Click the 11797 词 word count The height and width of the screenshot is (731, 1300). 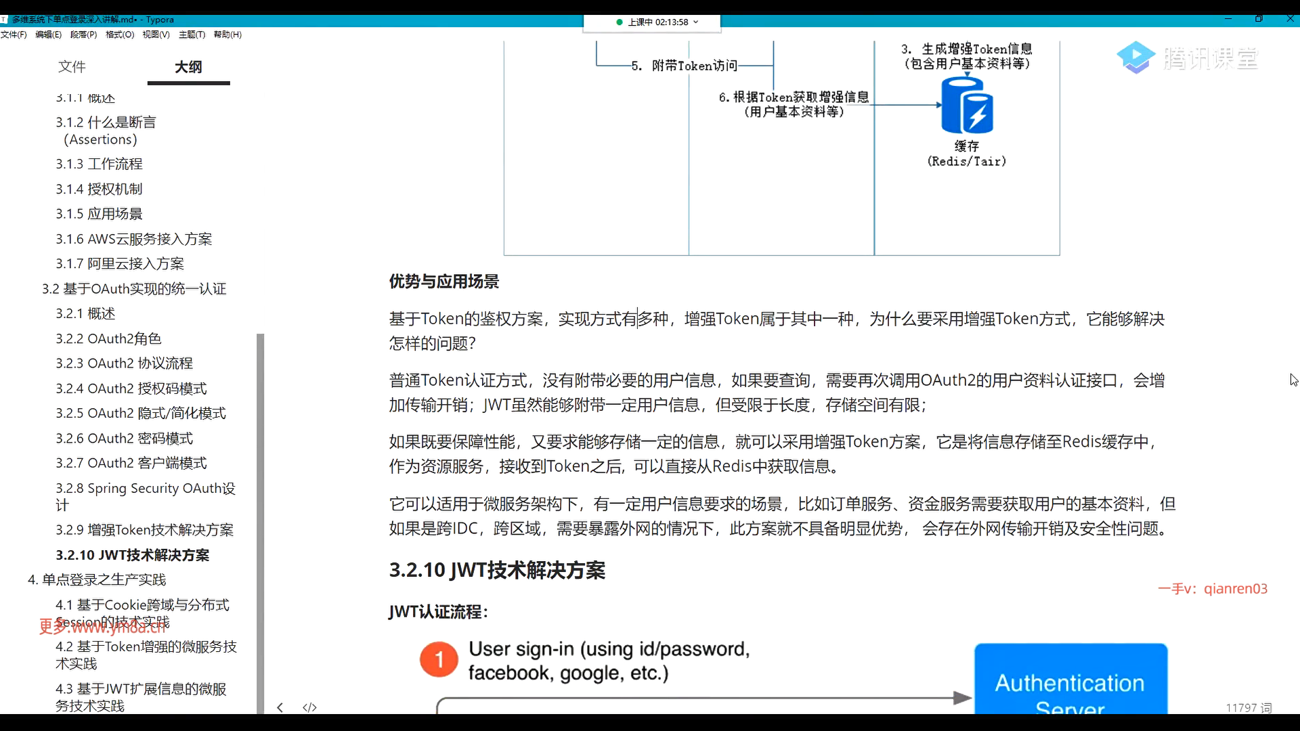pyautogui.click(x=1248, y=707)
